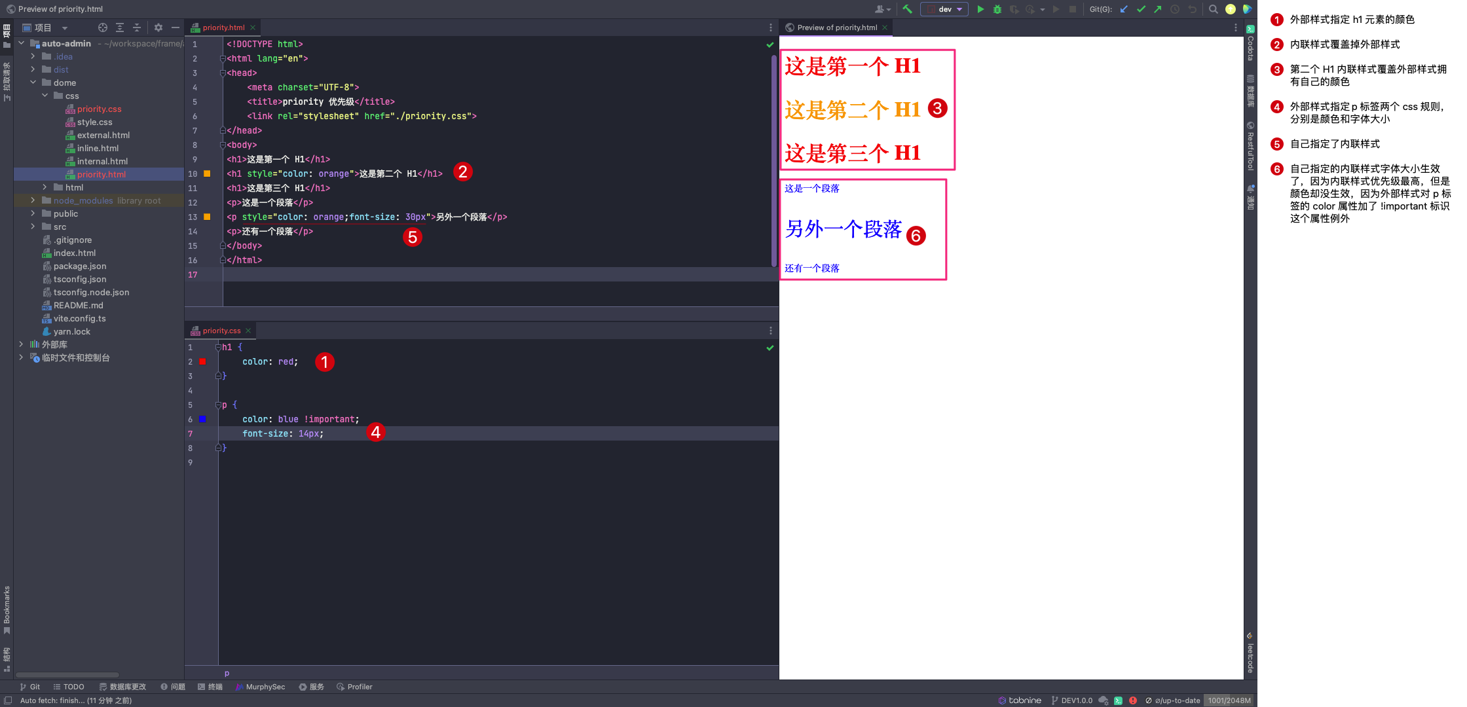
Task: Collapse the dome folder
Action: coord(33,82)
